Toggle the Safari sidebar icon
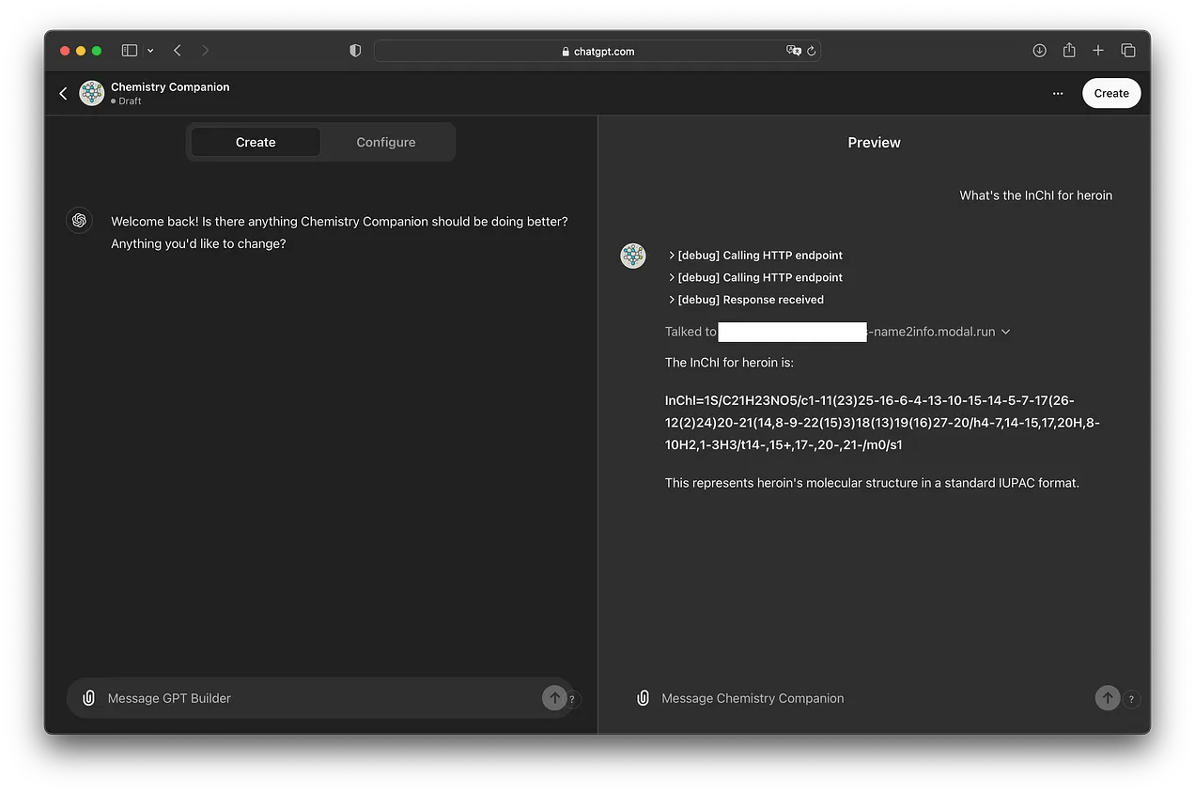The width and height of the screenshot is (1195, 793). (130, 51)
